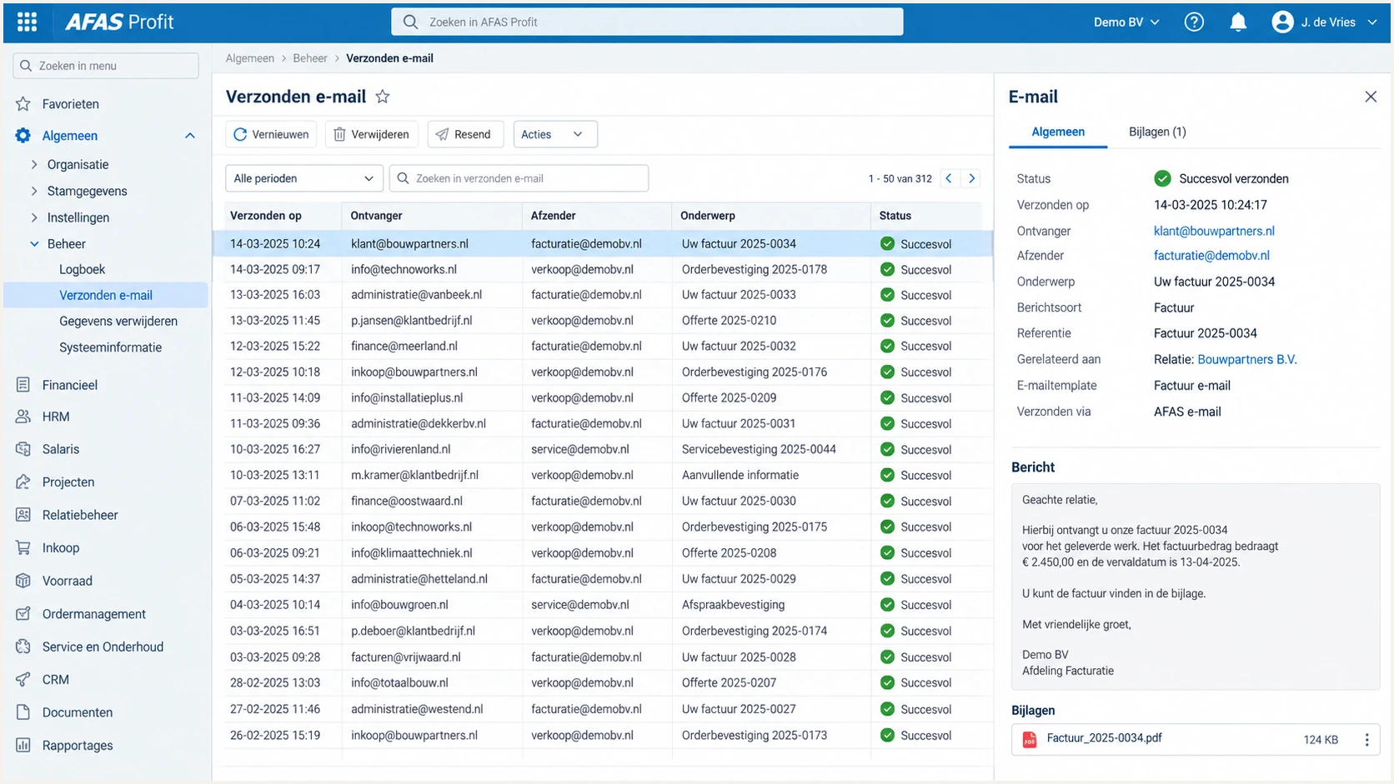
Task: Collapse the Algemeen menu section
Action: coord(190,136)
